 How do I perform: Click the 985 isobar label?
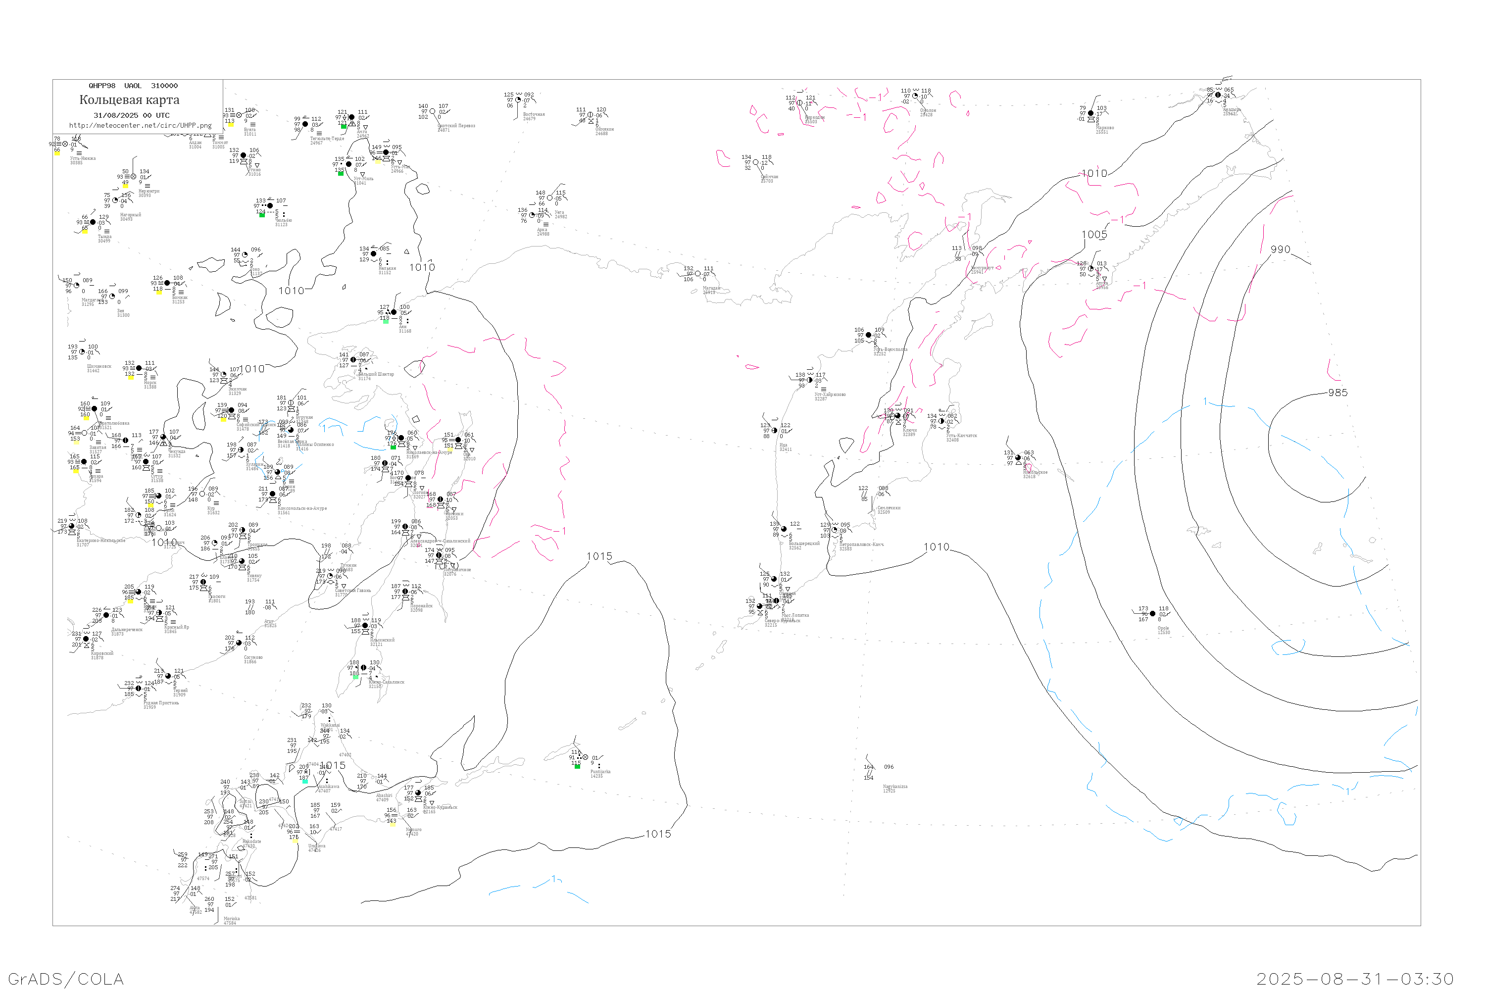pos(1337,393)
